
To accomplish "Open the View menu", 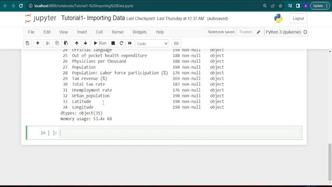I will coord(63,32).
